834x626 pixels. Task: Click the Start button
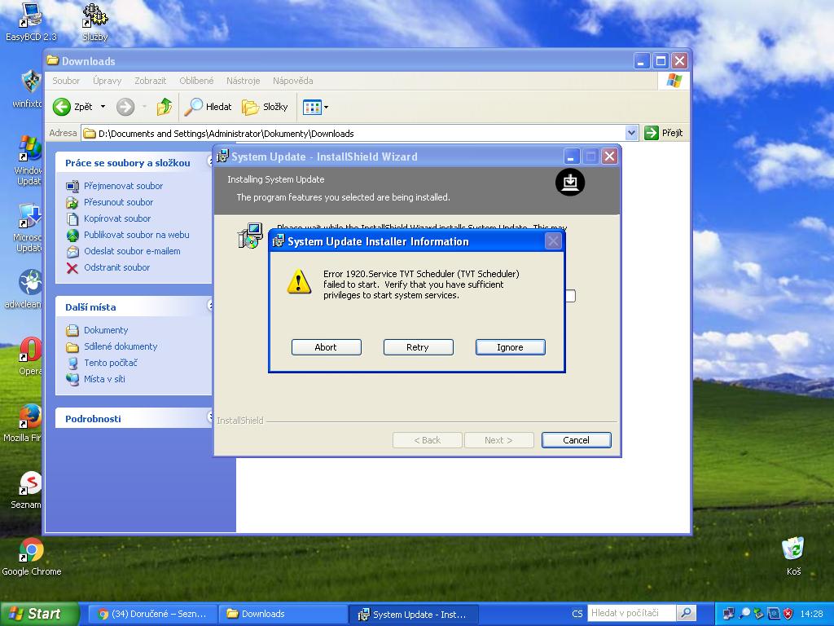(39, 614)
